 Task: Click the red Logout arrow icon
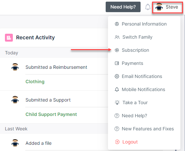coord(117,142)
